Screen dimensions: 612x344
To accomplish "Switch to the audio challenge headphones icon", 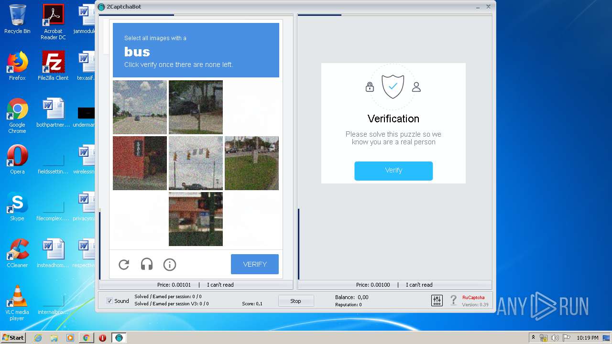I will pyautogui.click(x=147, y=264).
